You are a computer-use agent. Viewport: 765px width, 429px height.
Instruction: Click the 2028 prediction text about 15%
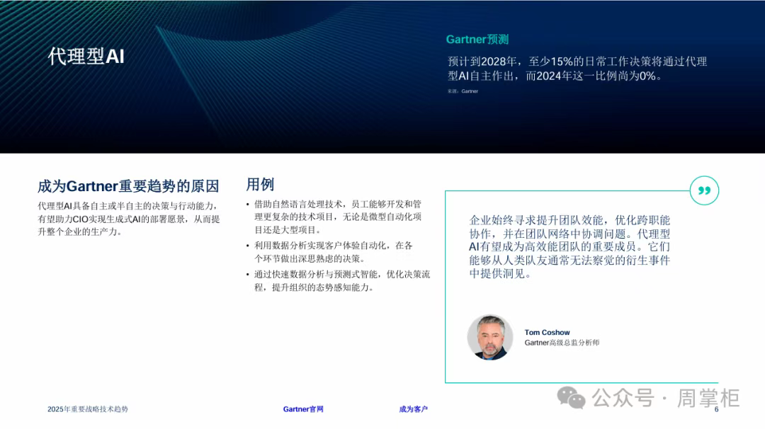[x=577, y=69]
